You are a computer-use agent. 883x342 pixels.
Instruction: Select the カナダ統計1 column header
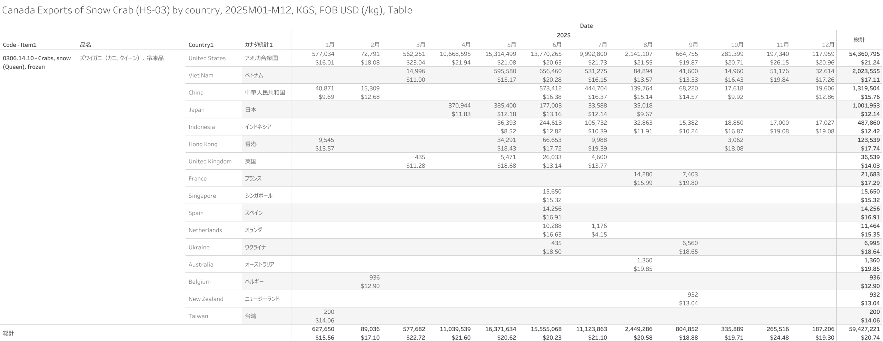pyautogui.click(x=259, y=45)
